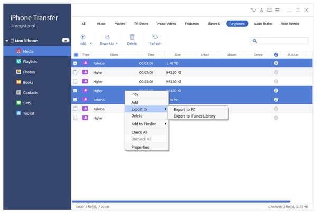Click the sync column header icon

276,55
